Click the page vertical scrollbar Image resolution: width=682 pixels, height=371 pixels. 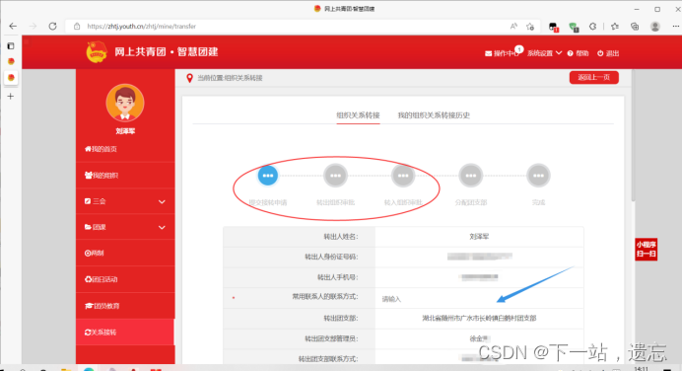[x=633, y=135]
